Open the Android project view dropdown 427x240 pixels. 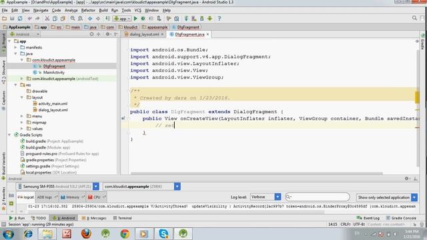(x=25, y=34)
